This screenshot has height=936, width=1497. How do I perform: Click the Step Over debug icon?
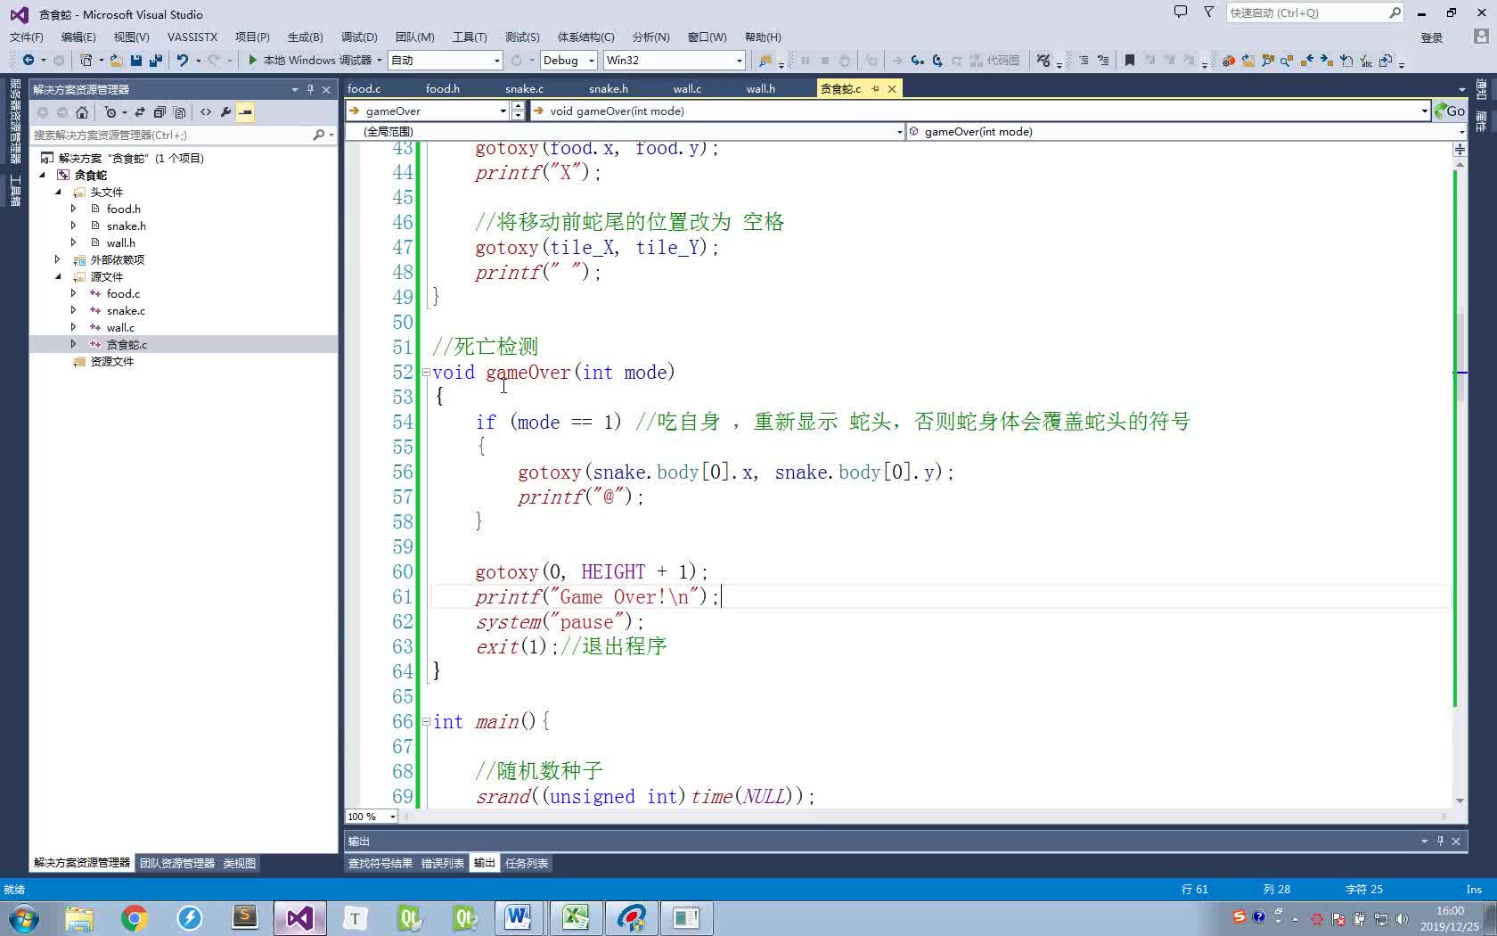[937, 60]
